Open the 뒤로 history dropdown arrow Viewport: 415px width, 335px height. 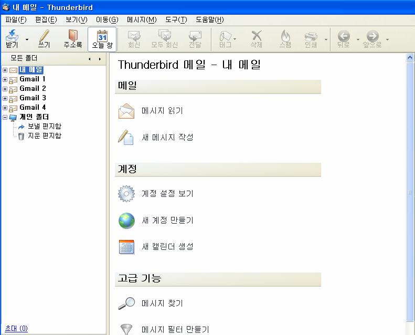point(358,39)
